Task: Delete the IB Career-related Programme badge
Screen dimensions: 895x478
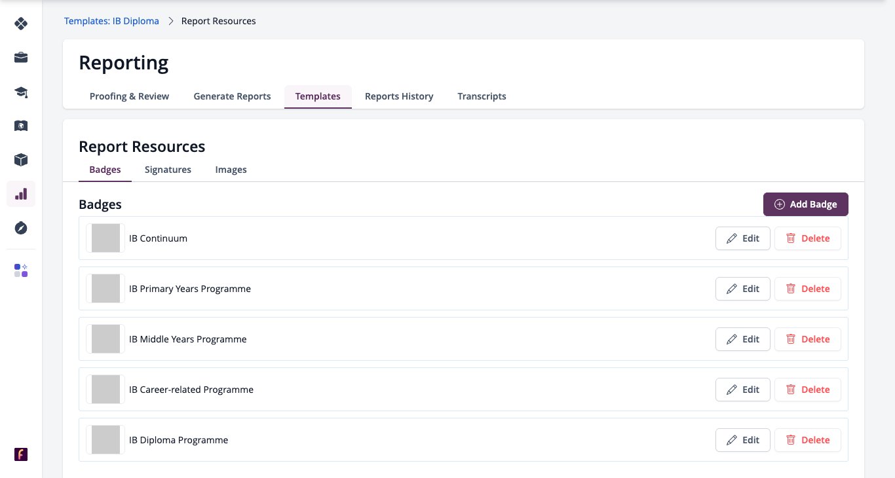Action: (808, 390)
